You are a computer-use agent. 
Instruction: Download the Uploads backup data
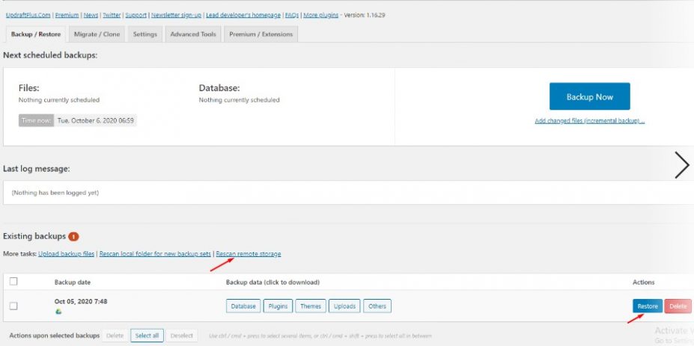344,306
